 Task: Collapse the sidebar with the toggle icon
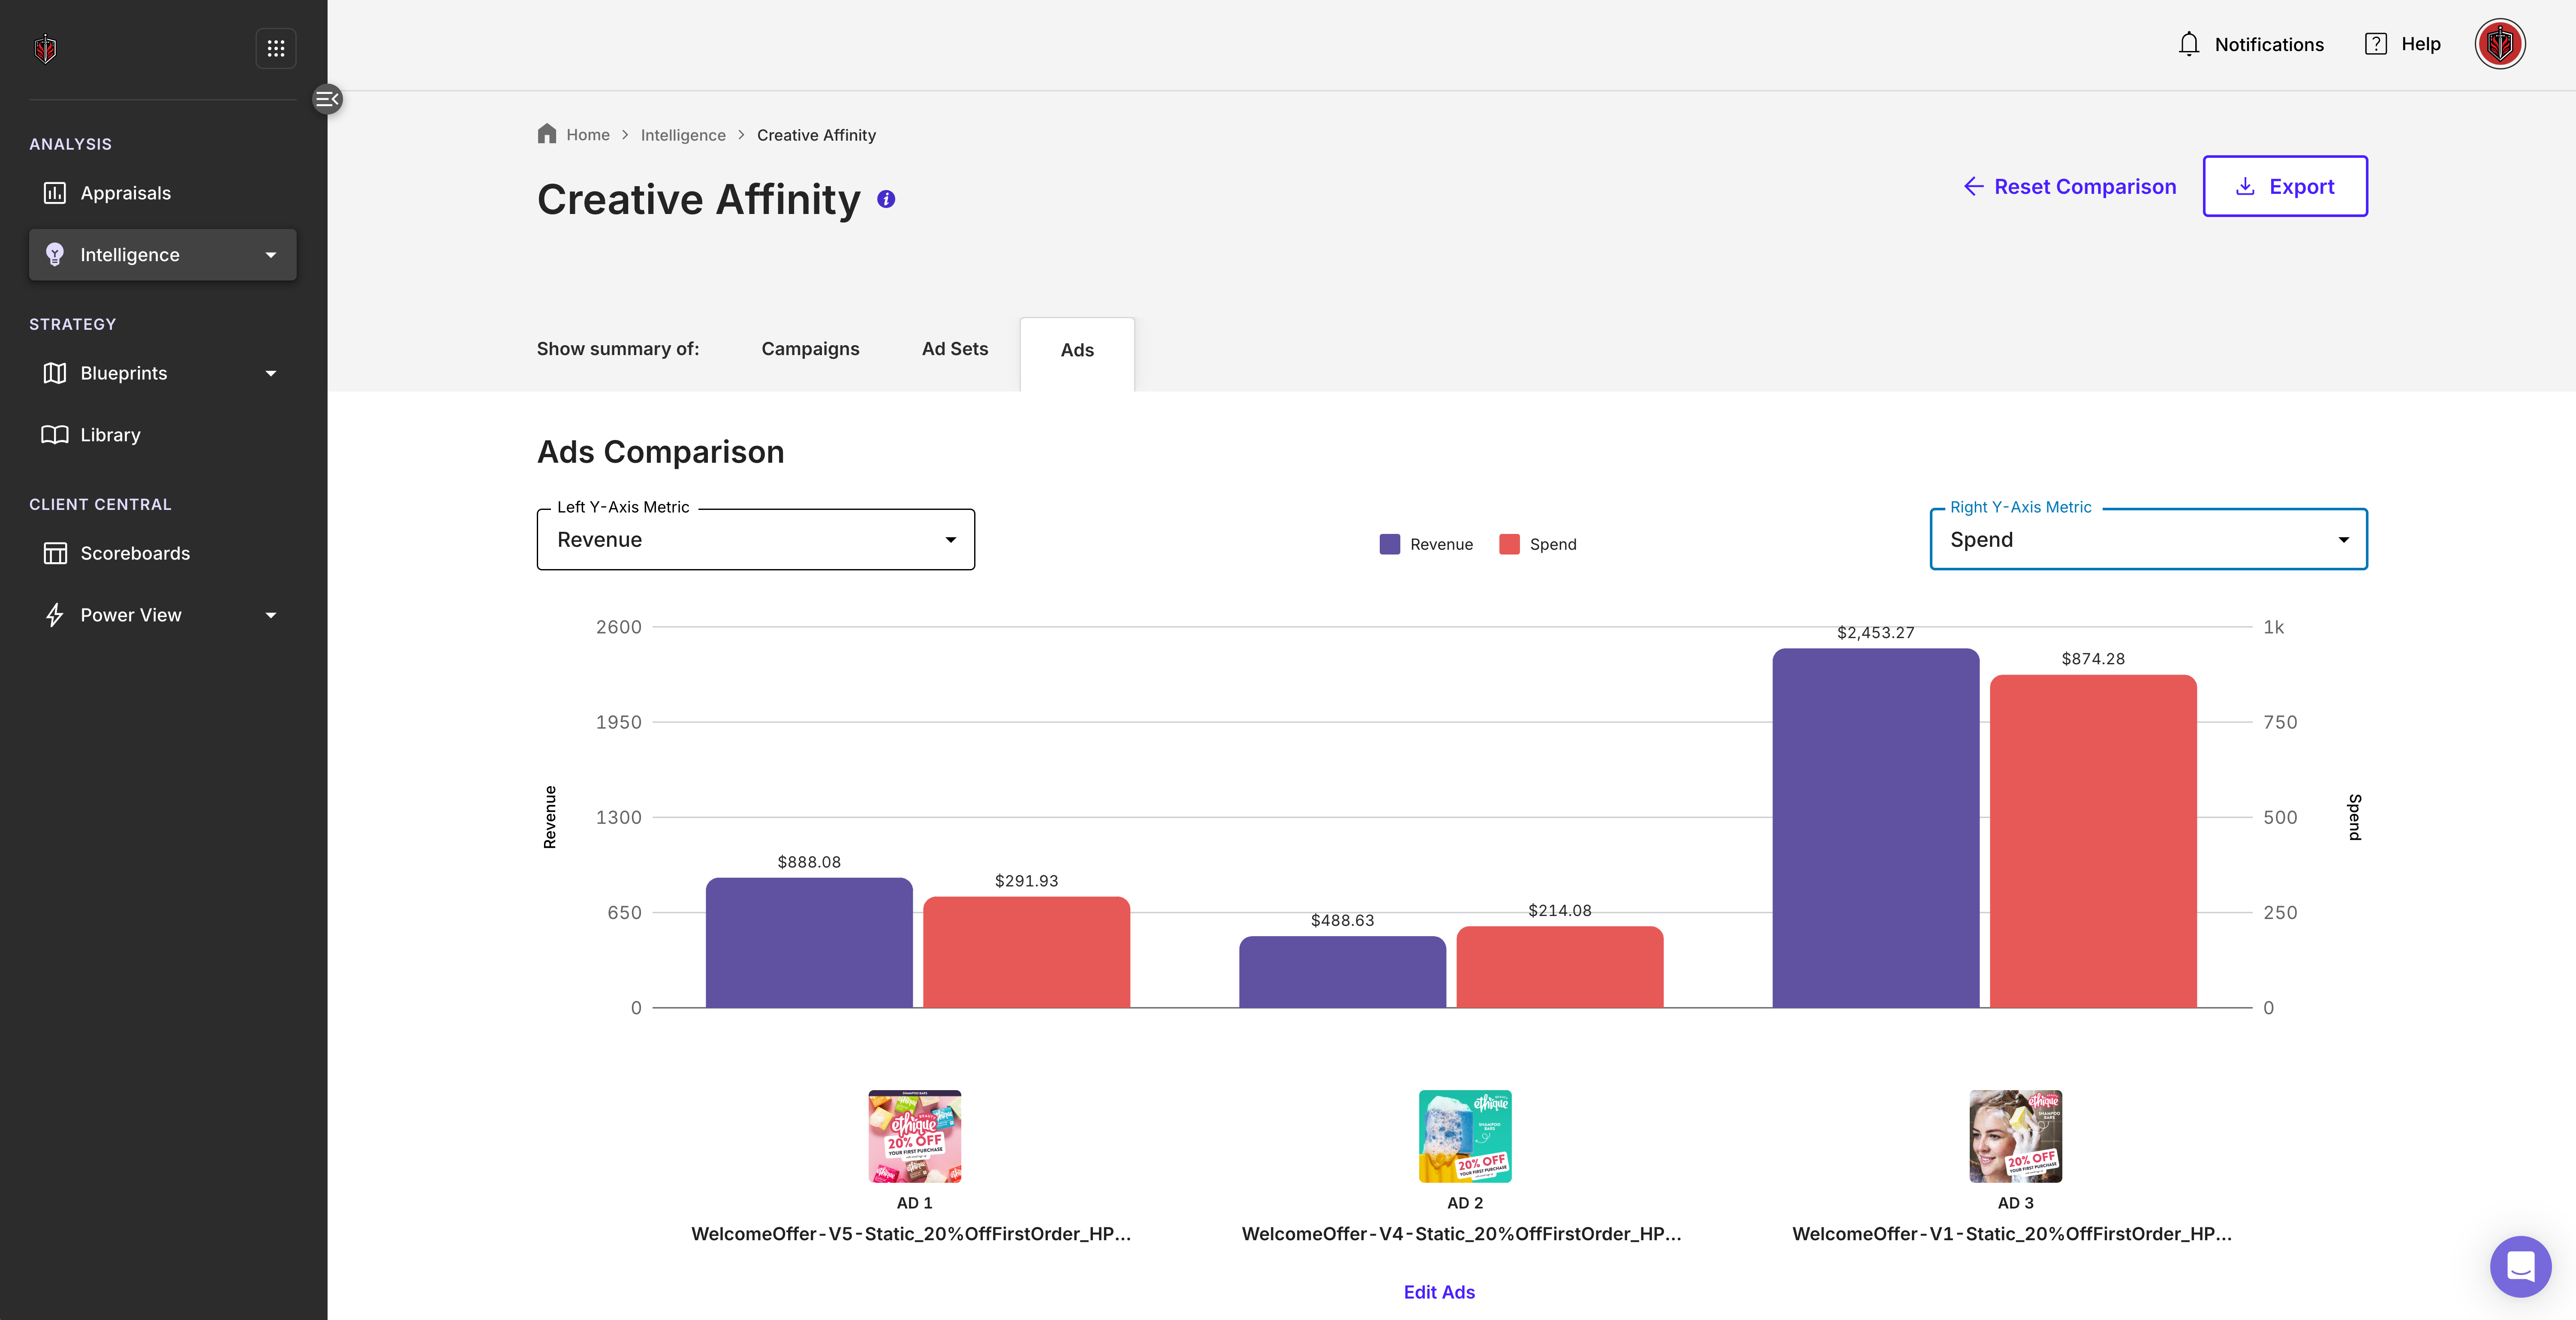[x=327, y=99]
